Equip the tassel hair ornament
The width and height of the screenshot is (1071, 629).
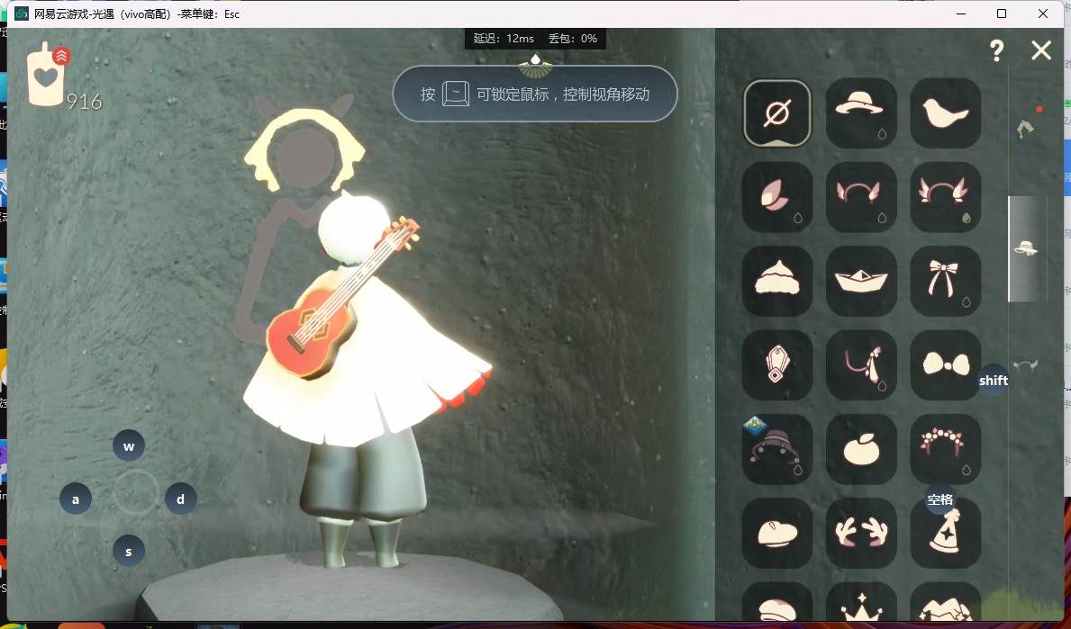(860, 365)
